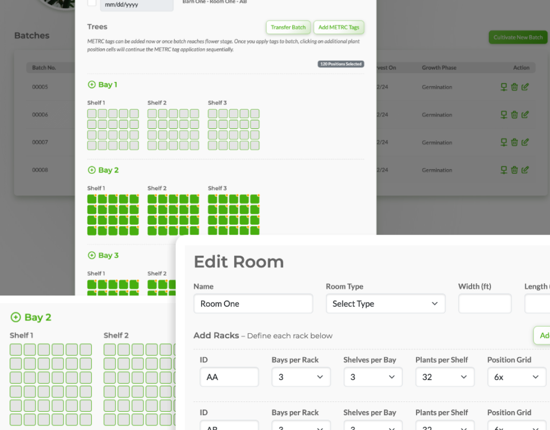
Task: Click the trash icon for batch 00008
Action: pyautogui.click(x=514, y=170)
